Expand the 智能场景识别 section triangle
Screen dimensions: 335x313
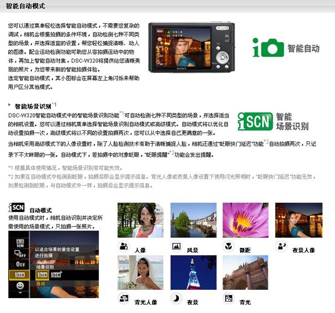tap(10, 105)
